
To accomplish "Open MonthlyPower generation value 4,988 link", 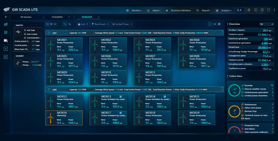I will (265, 43).
